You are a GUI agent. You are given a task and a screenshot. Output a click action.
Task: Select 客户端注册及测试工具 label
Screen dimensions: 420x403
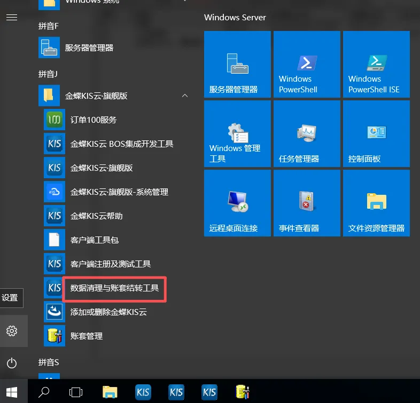(x=111, y=264)
